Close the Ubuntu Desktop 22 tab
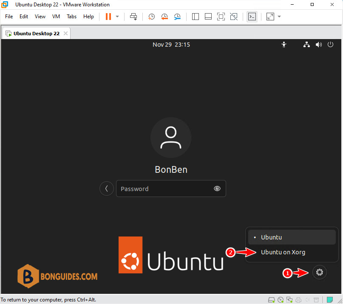Image resolution: width=343 pixels, height=304 pixels. click(x=65, y=34)
